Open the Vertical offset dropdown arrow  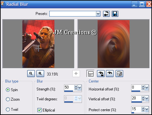coord(147,98)
